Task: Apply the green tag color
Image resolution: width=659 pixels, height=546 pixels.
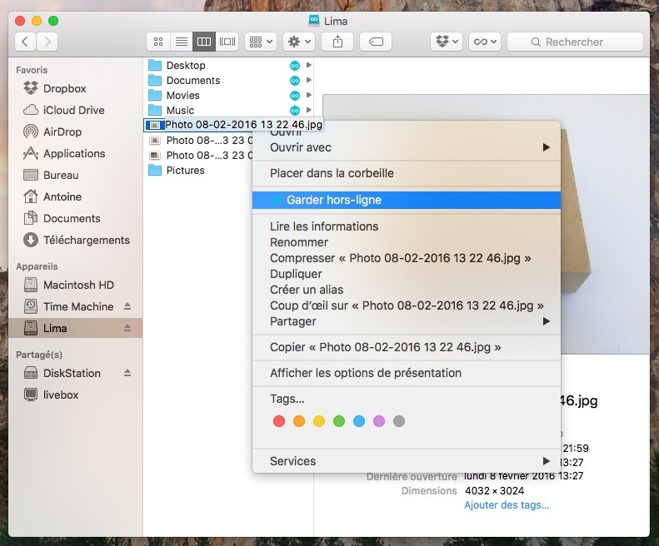Action: [x=339, y=421]
